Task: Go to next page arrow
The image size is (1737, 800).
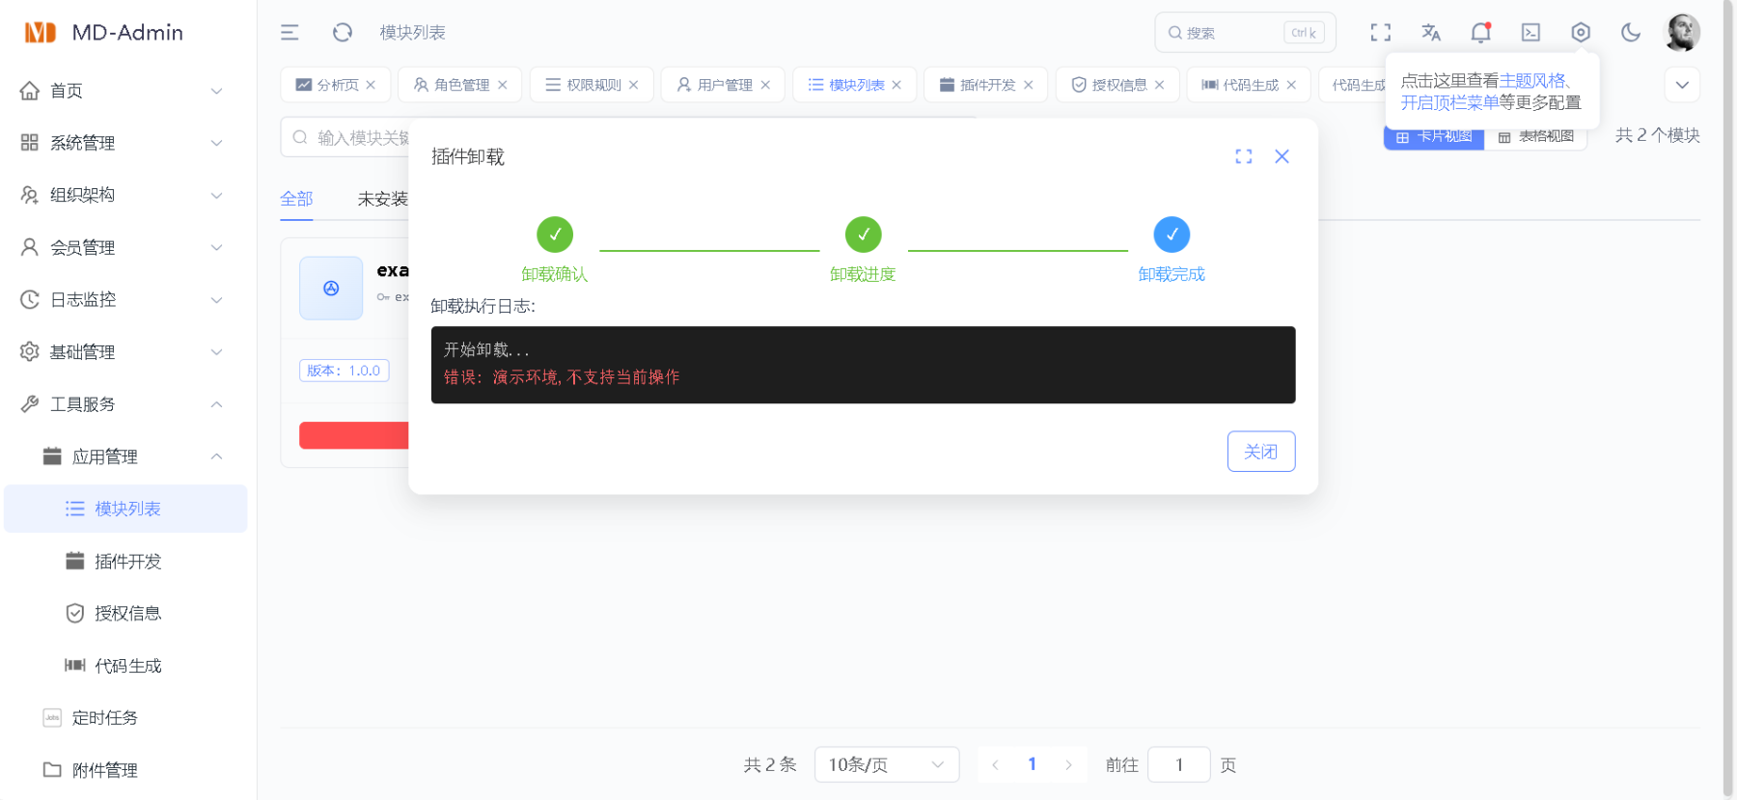Action: coord(1068,764)
